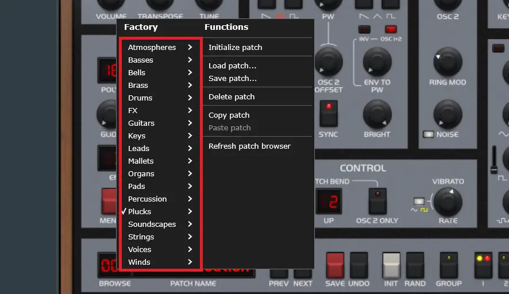Screen dimensions: 509x294
Task: Click the Functions menu header
Action: tap(226, 27)
